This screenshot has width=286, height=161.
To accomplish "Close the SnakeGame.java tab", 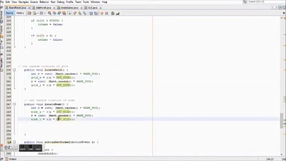I will tap(81, 8).
